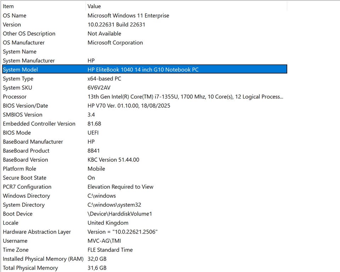The width and height of the screenshot is (340, 272).
Task: Click the FLE Standard Time value
Action: [110, 250]
